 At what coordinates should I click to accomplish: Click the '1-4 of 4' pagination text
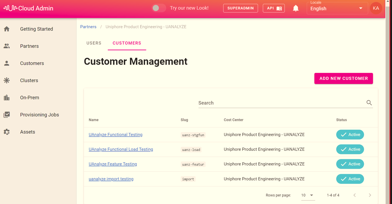pos(333,195)
